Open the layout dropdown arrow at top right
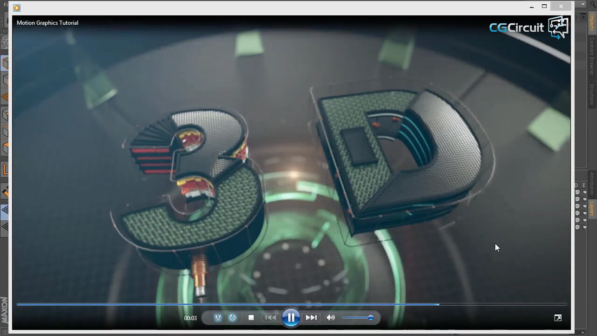The image size is (597, 336). click(x=583, y=4)
